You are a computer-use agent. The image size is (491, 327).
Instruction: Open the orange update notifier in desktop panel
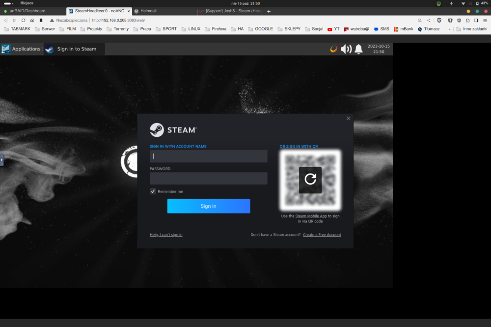pyautogui.click(x=333, y=49)
